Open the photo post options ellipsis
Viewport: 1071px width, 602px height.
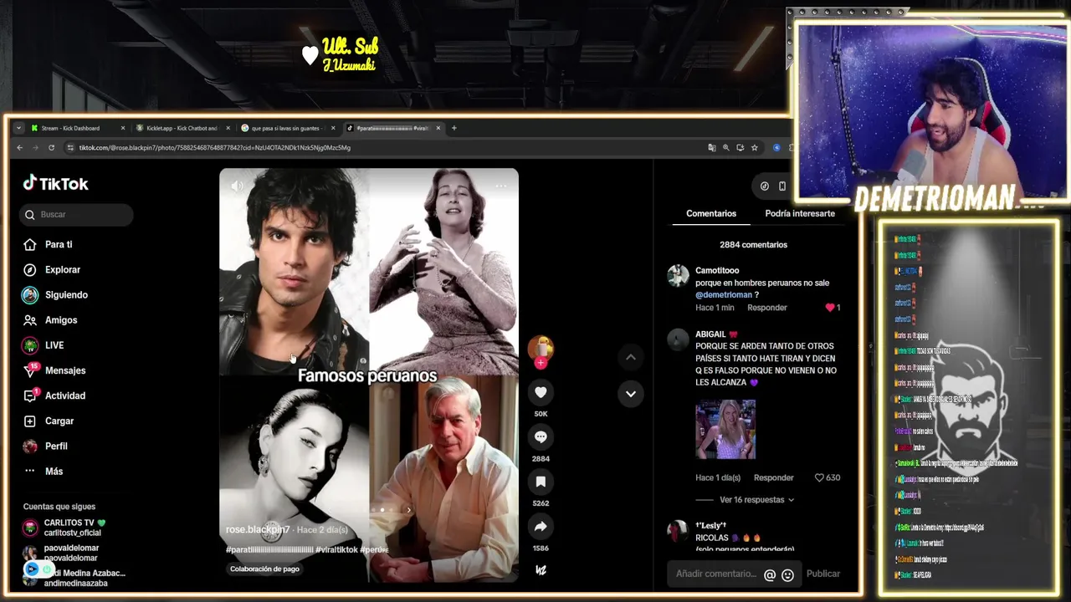pyautogui.click(x=500, y=186)
